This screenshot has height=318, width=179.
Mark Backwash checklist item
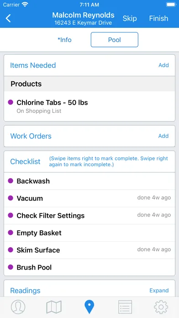click(x=89, y=181)
